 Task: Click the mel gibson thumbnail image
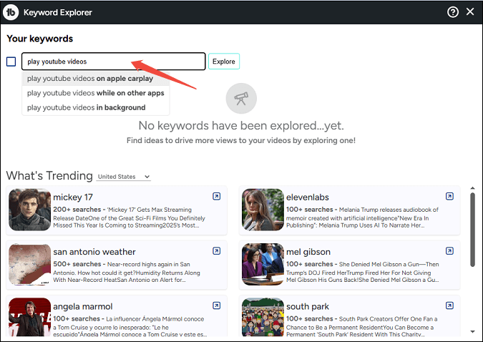263,264
